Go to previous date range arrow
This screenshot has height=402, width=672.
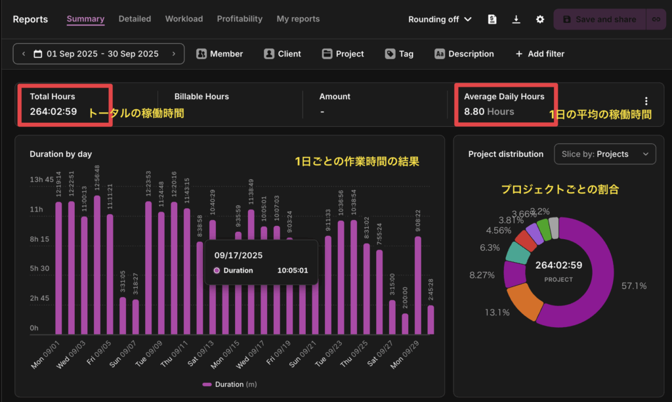(x=24, y=54)
